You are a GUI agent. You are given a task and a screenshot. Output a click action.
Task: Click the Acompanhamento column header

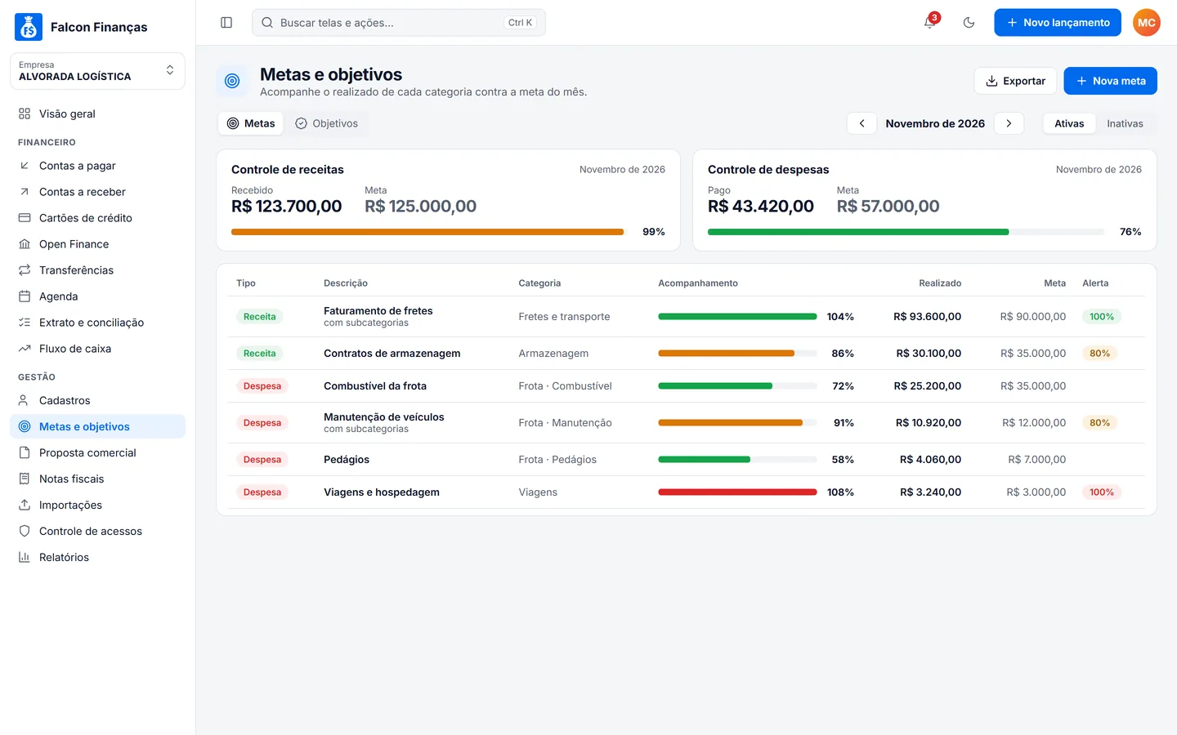(x=698, y=283)
